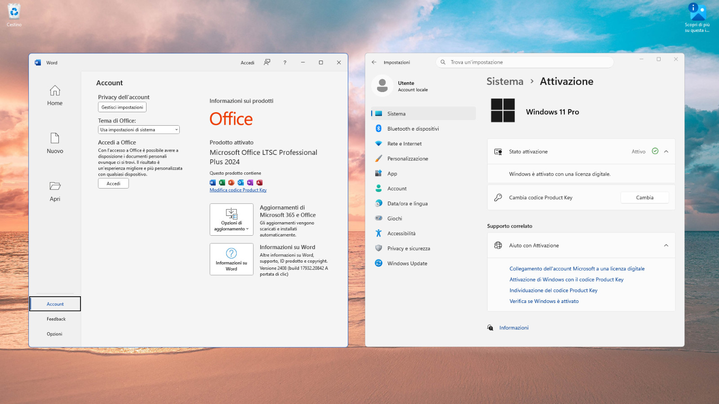Open Feedback in Word sidebar
Image resolution: width=719 pixels, height=404 pixels.
(56, 319)
